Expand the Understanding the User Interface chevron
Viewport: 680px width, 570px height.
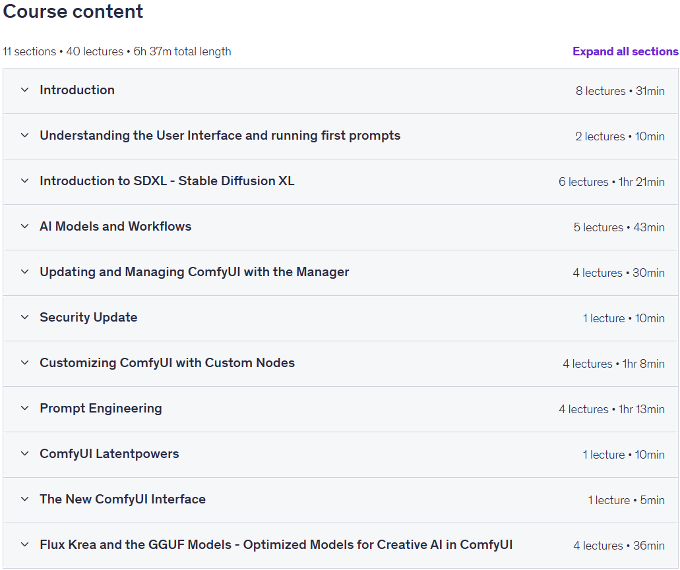24,136
